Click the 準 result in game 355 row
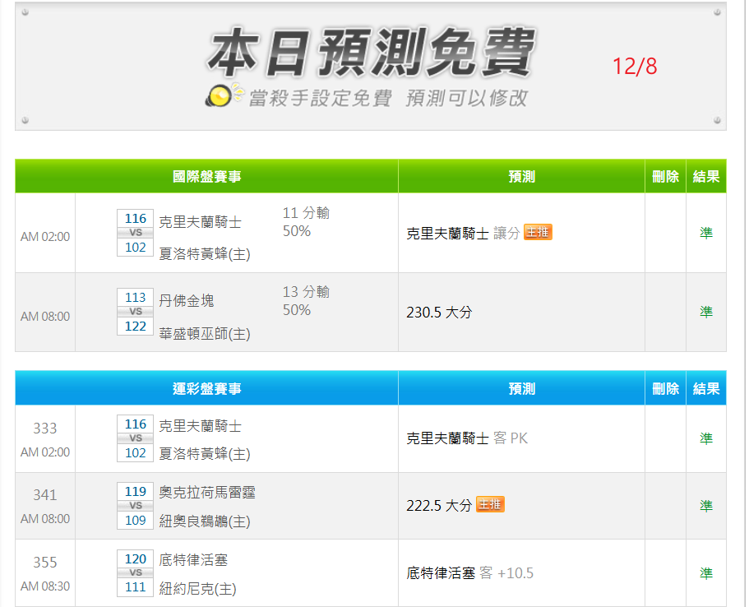The height and width of the screenshot is (607, 749). click(x=706, y=573)
